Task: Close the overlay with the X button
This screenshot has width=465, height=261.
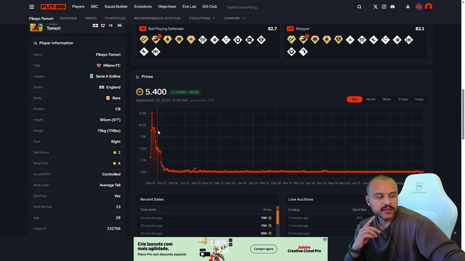Action: 455,233
